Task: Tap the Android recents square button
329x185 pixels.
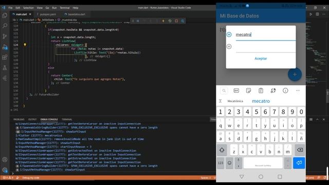Action: click(280, 177)
